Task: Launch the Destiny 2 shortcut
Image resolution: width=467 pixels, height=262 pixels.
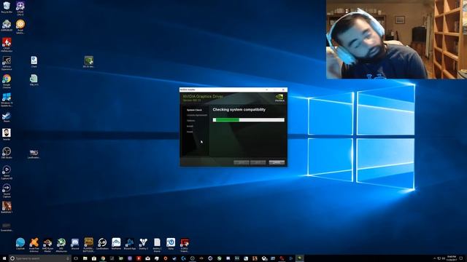Action: [x=143, y=244]
